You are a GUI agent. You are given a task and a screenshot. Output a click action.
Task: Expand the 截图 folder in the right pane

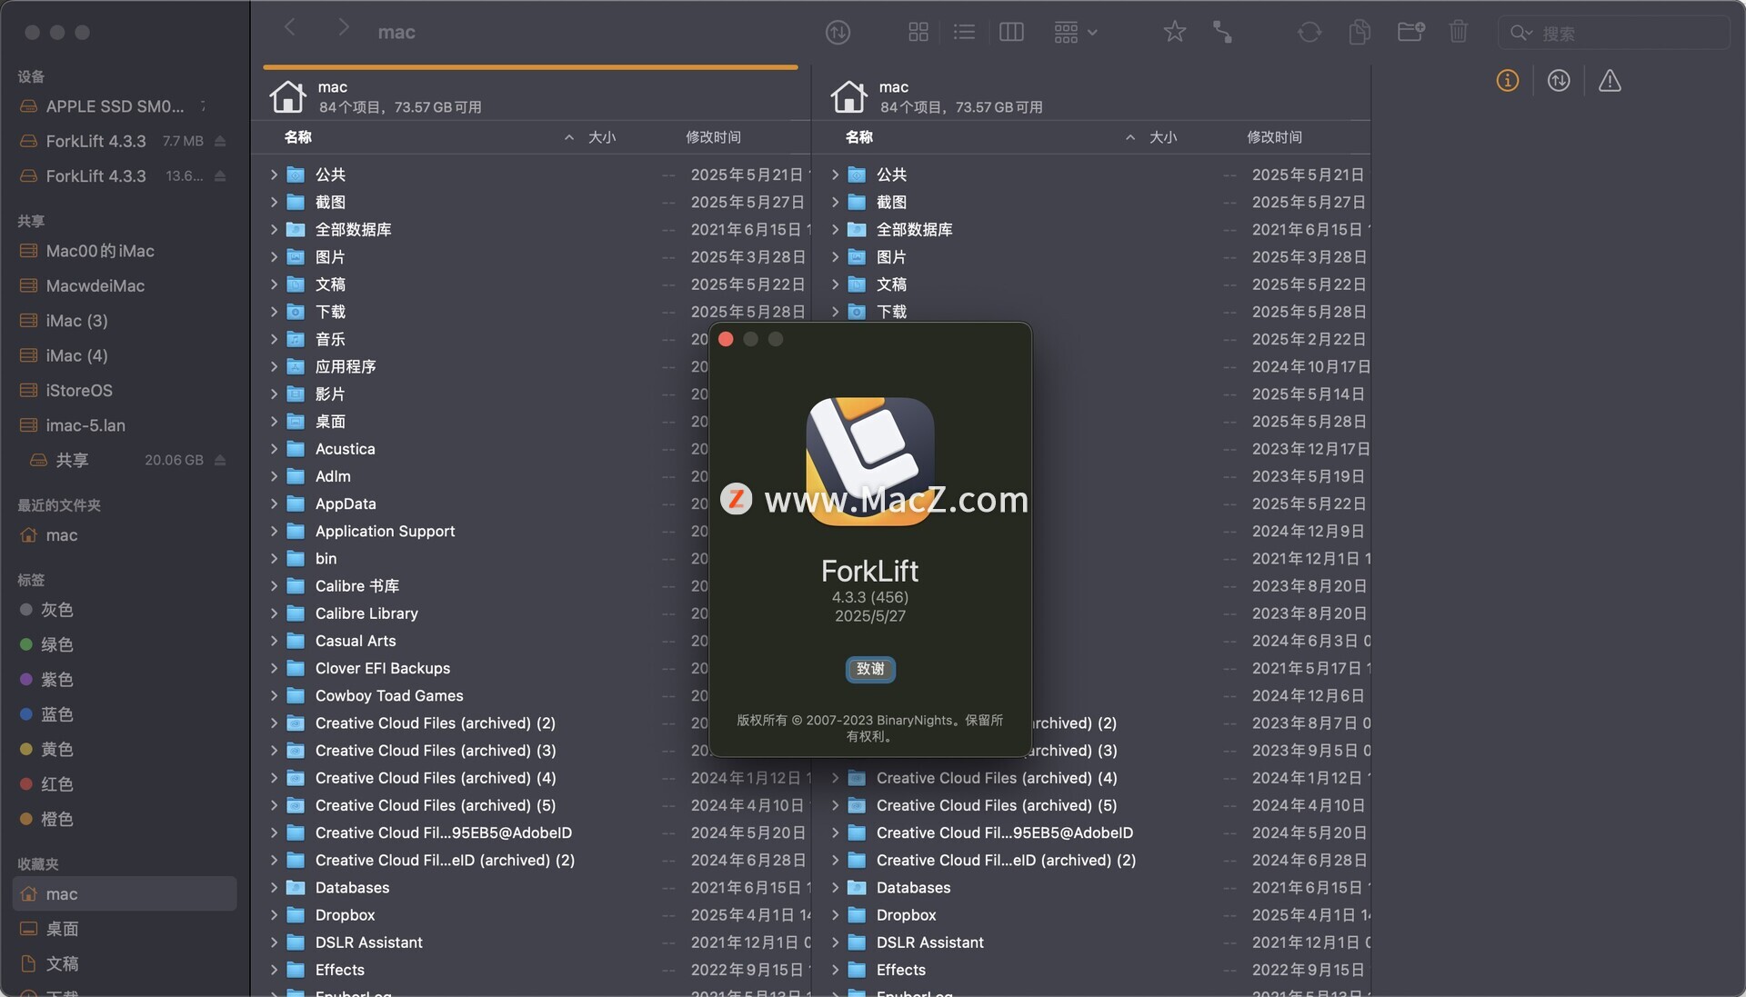835,202
